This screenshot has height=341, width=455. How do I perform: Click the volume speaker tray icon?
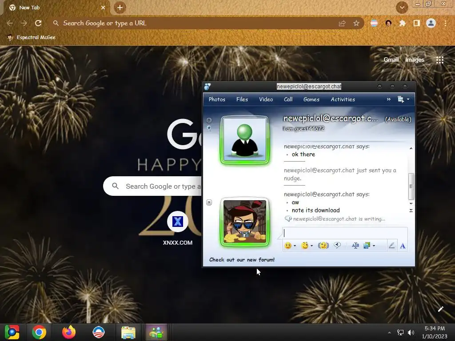click(x=411, y=332)
